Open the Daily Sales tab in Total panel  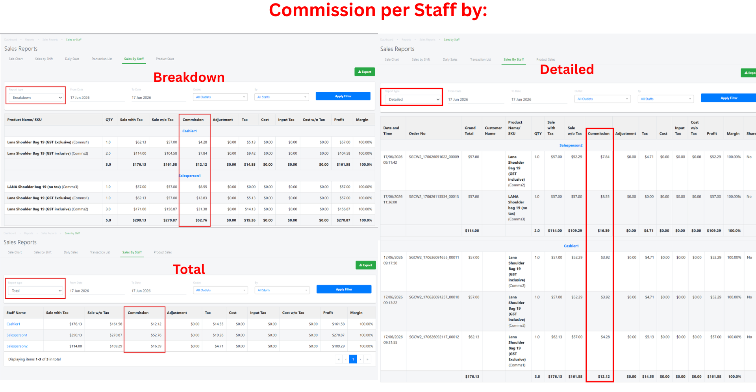[x=71, y=252]
